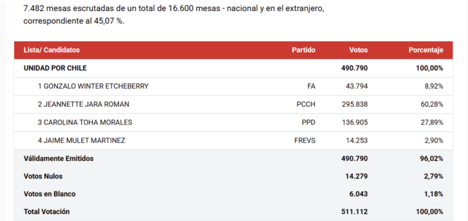Click the PCCH party label
468x221 pixels.
306,104
